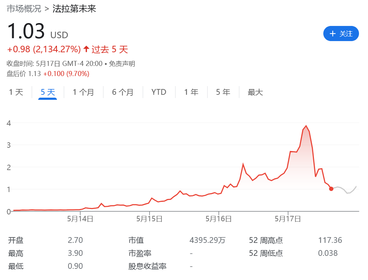
Task: Select the 5 天 time range tab
Action: click(x=48, y=92)
